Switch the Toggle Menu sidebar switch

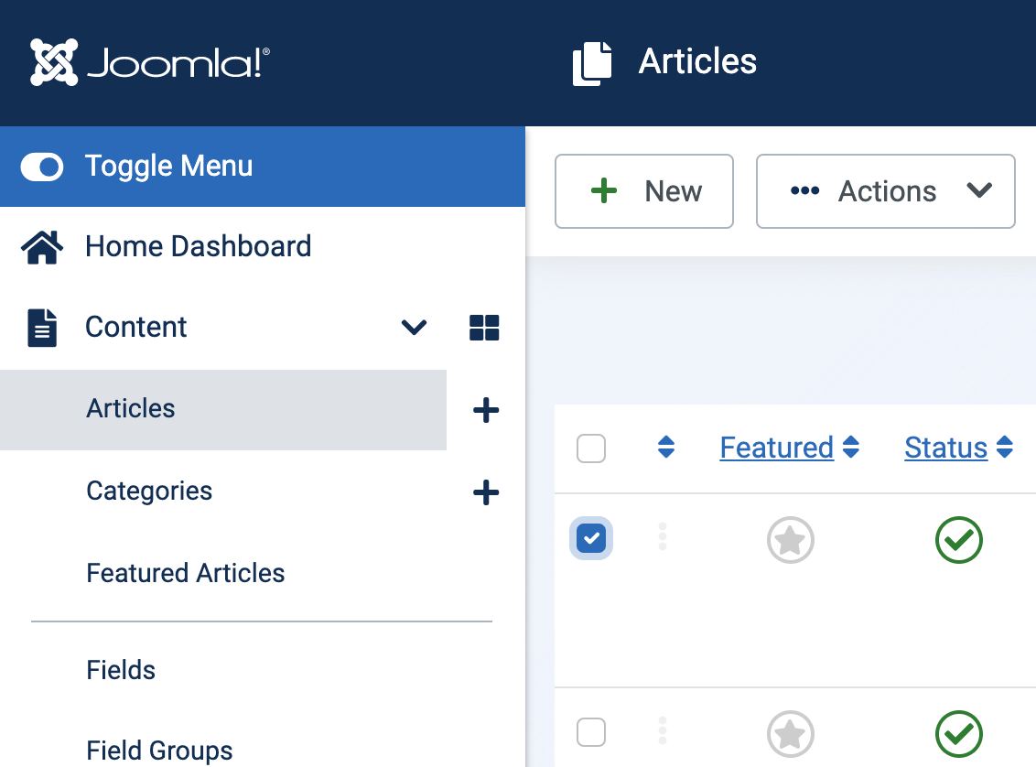click(x=42, y=167)
